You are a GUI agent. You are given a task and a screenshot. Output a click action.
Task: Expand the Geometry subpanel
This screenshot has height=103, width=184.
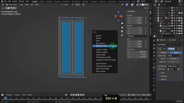(x=163, y=76)
